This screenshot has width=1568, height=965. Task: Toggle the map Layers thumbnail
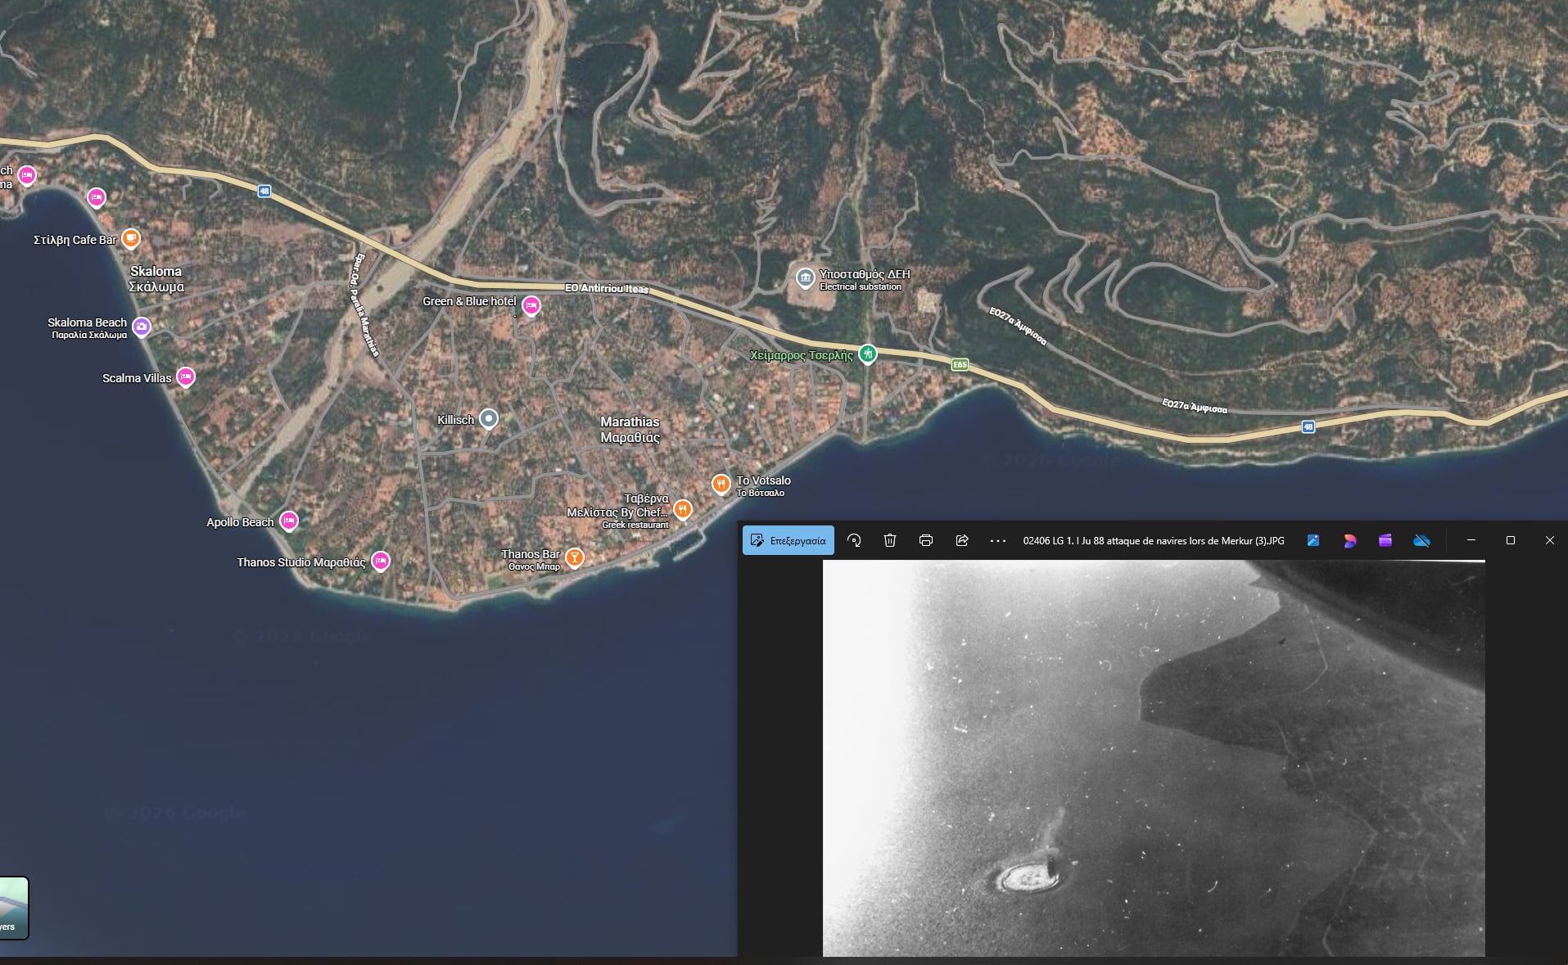(x=13, y=907)
